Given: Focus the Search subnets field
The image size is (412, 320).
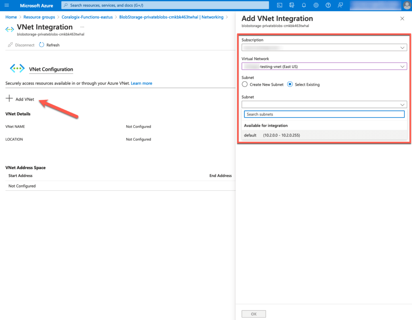Looking at the screenshot, I should 324,114.
